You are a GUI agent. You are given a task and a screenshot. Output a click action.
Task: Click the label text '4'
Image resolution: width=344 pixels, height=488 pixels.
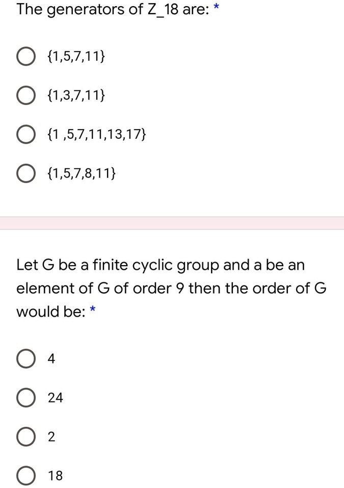point(51,358)
